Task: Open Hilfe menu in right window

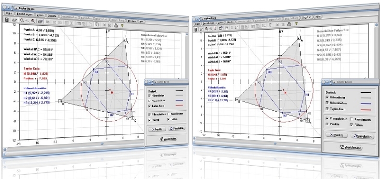Action: 318,17
